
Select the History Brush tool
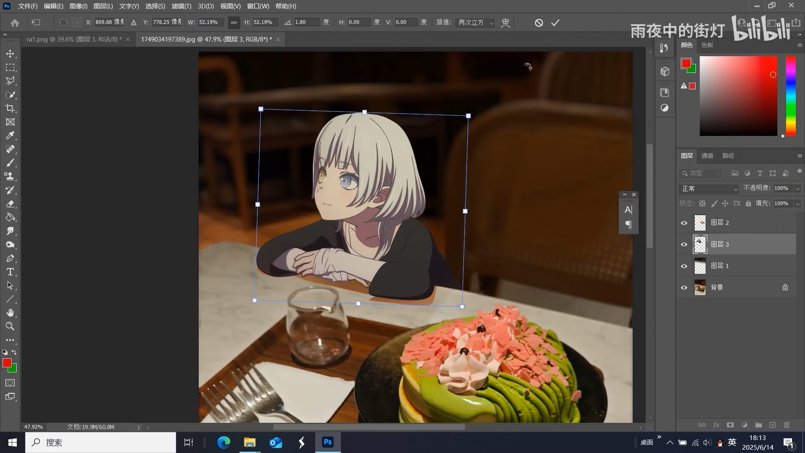[x=10, y=190]
